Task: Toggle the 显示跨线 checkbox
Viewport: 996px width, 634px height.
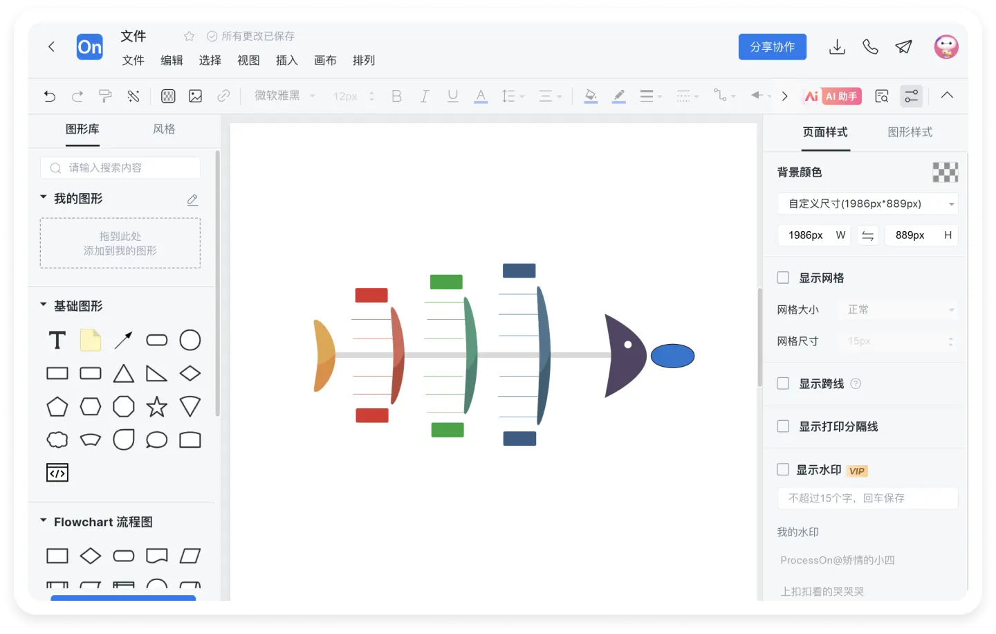Action: click(x=783, y=383)
